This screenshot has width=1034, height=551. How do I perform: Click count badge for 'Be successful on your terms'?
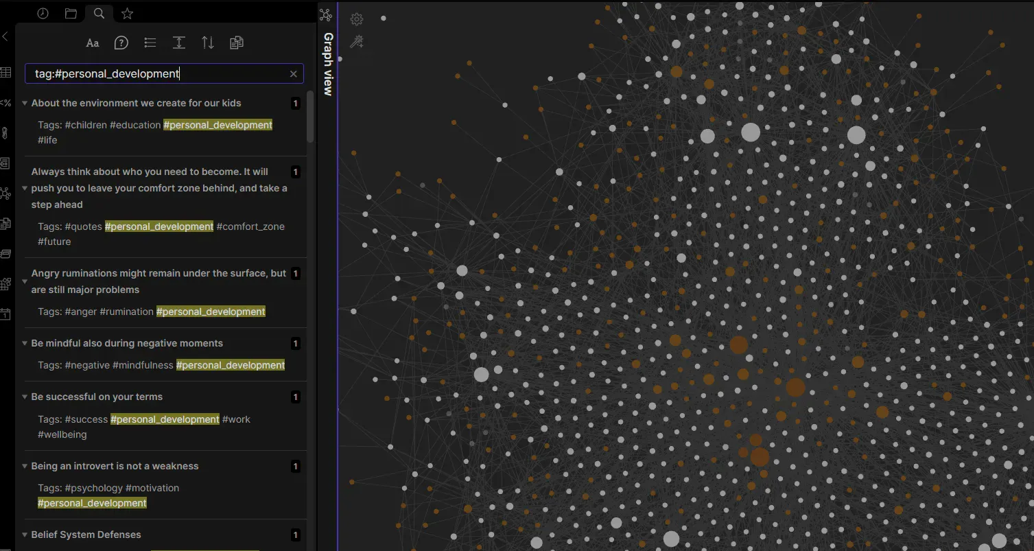coord(296,397)
